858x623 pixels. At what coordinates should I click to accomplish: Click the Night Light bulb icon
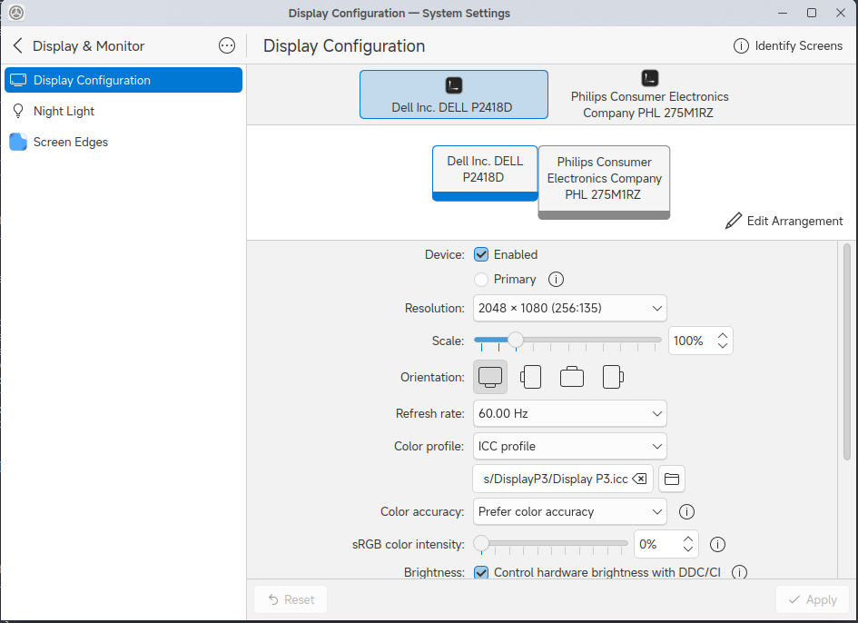(x=18, y=111)
